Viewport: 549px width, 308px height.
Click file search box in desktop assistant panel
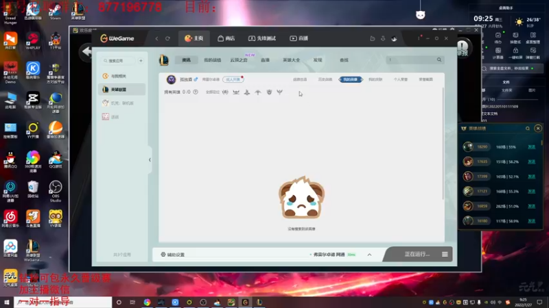pos(512,68)
